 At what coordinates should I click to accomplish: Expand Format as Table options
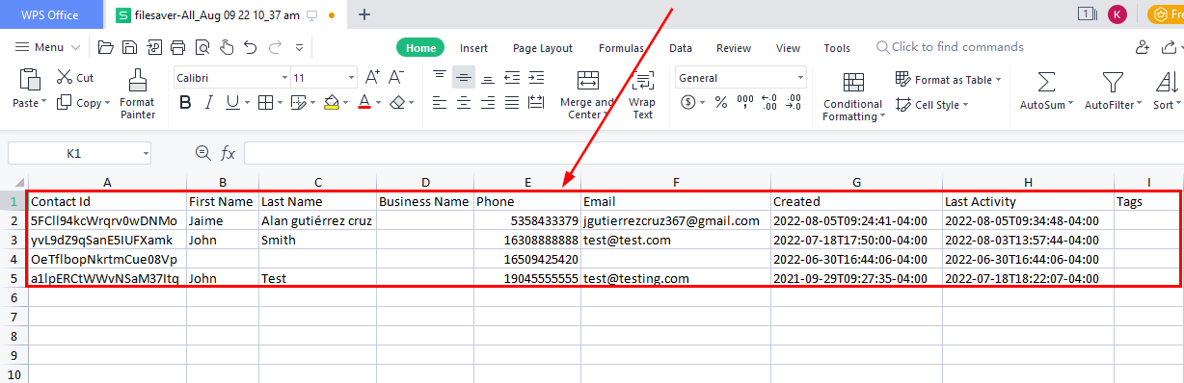point(998,80)
